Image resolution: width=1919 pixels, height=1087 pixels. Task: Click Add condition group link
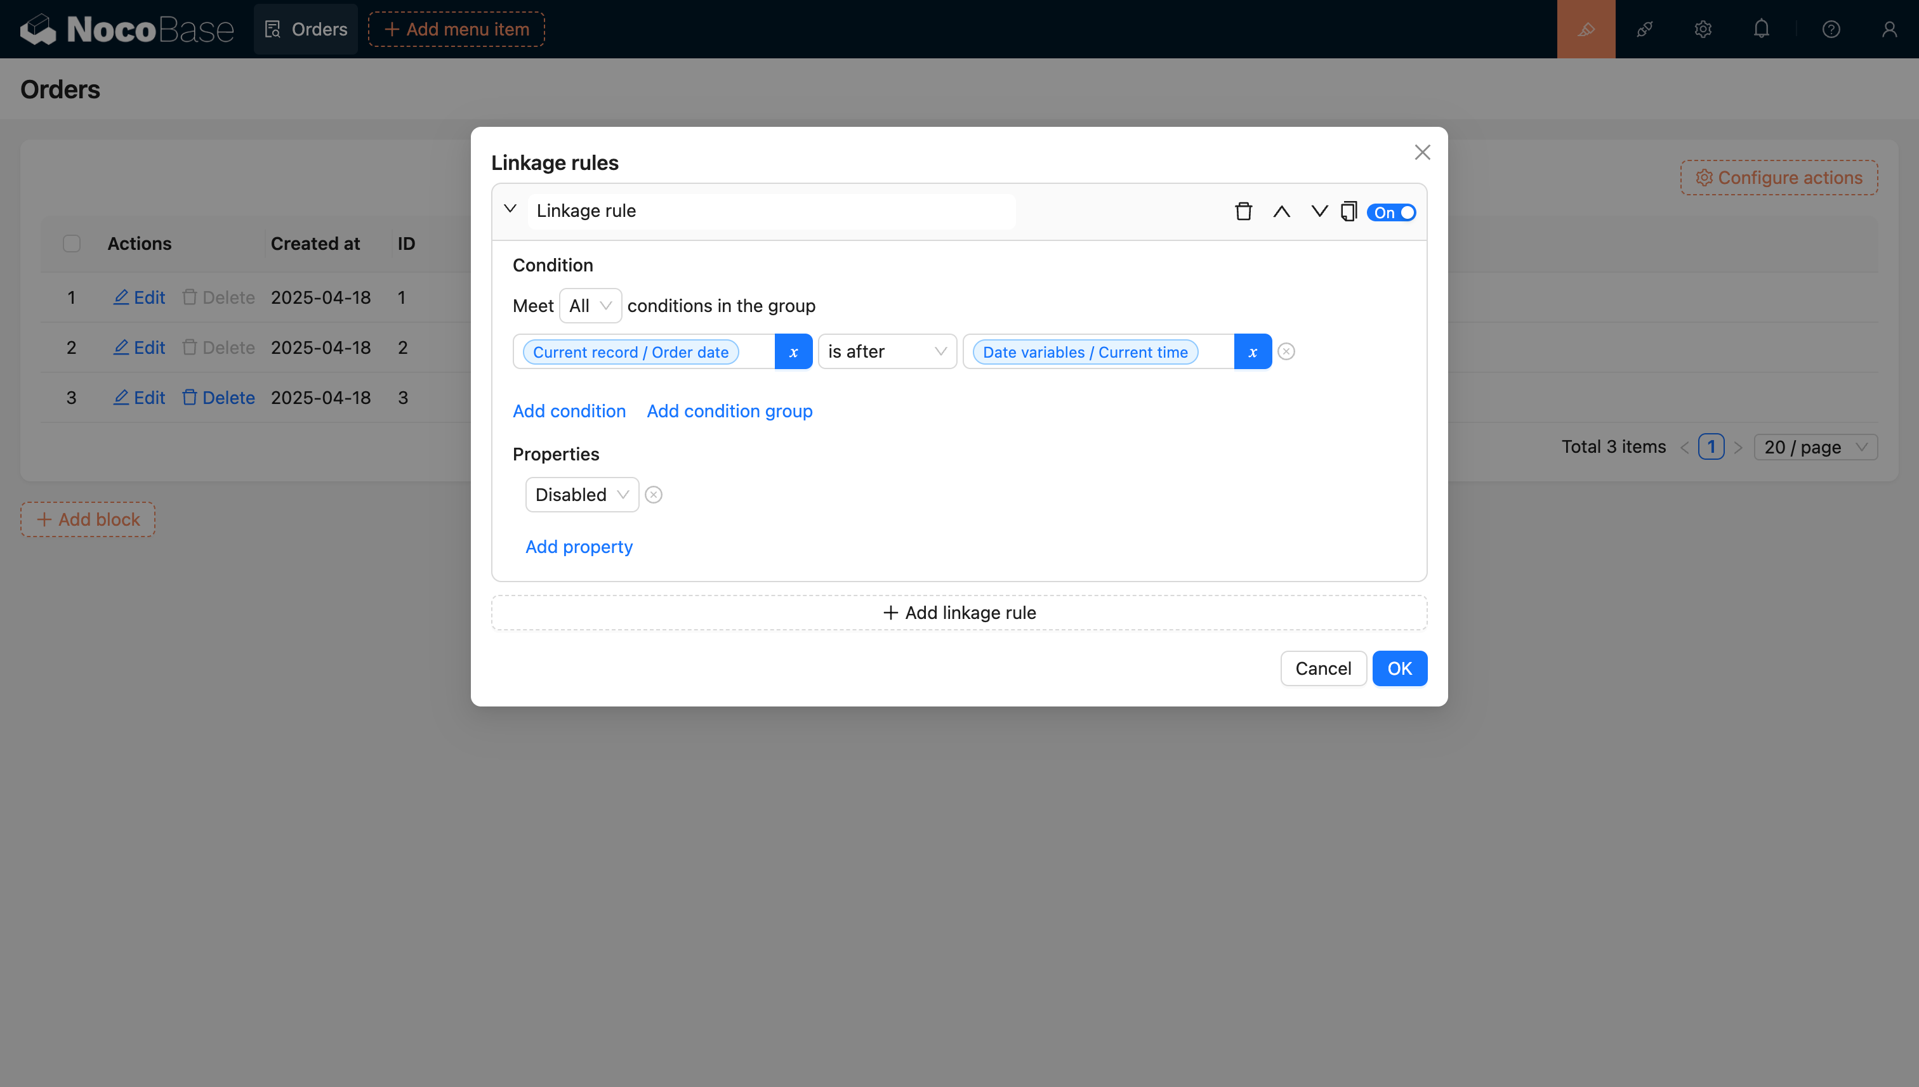tap(729, 412)
